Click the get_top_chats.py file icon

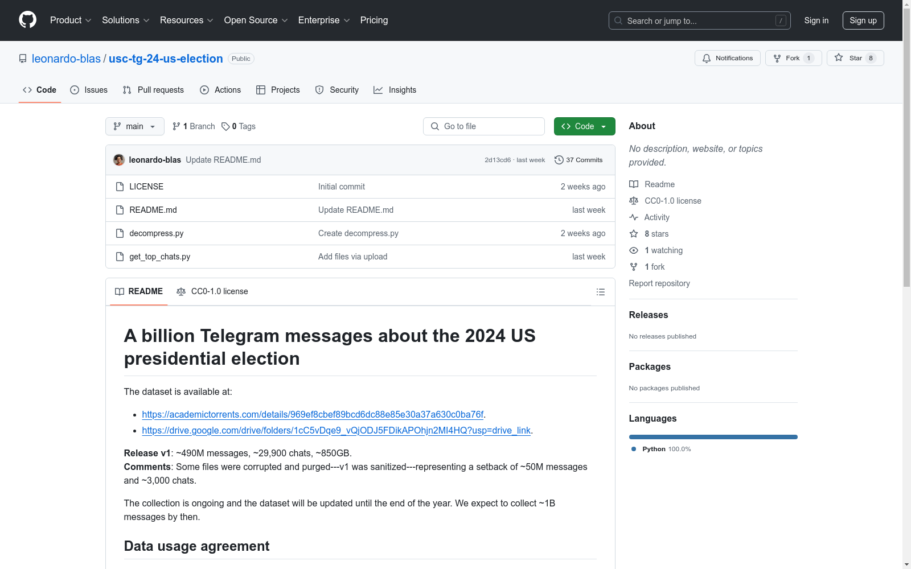coord(120,257)
